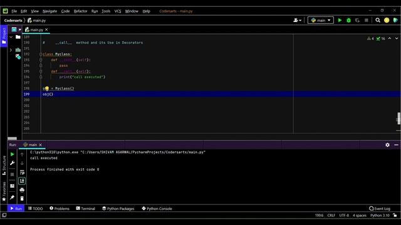Start debugging with the green bug icon

(348, 20)
